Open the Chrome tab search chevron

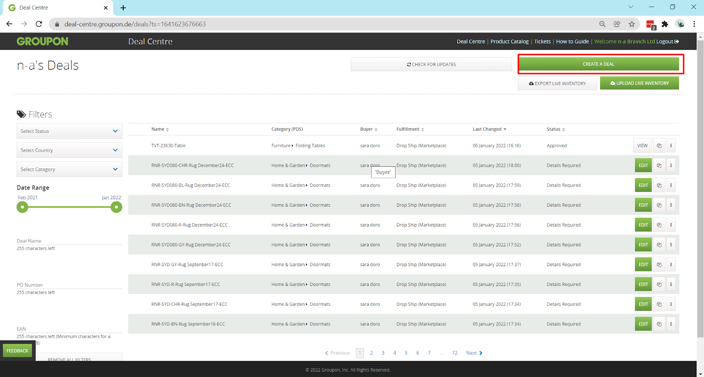click(631, 7)
